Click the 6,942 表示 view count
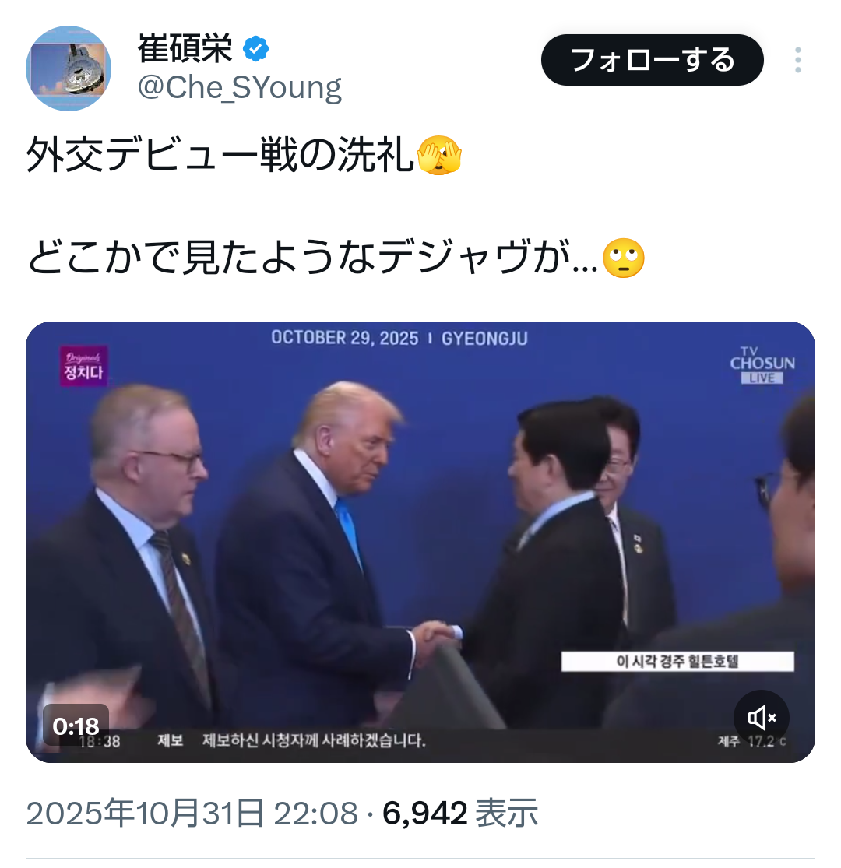This screenshot has width=841, height=868. [x=460, y=813]
